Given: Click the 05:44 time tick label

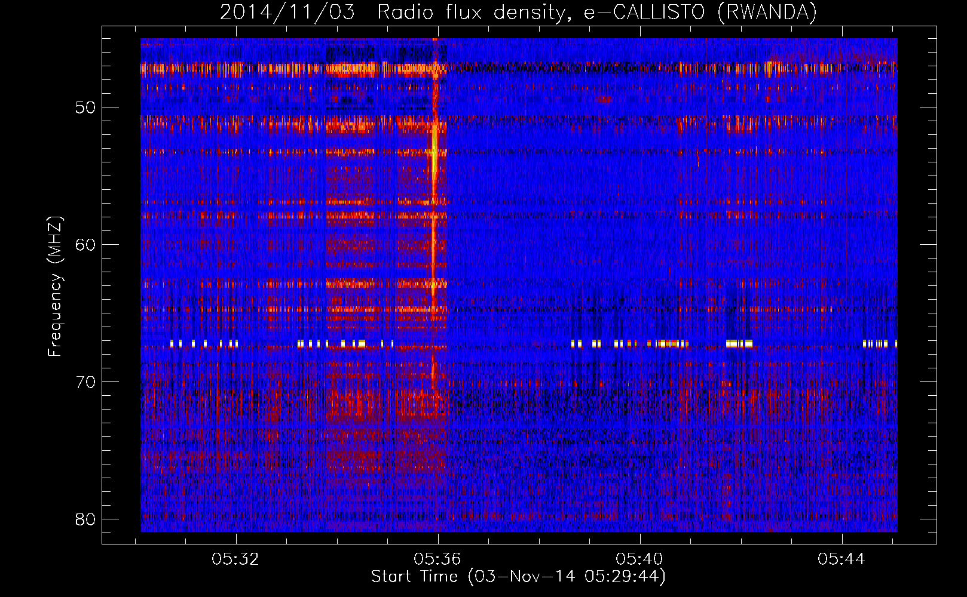Looking at the screenshot, I should pos(841,559).
